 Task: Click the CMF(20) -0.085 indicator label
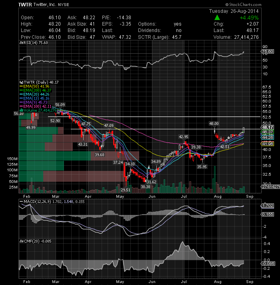coord(38,241)
